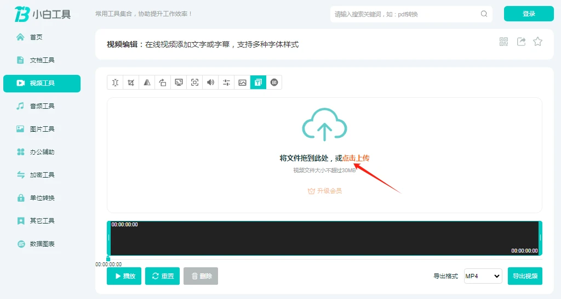Select the focus frame capture tool

194,83
